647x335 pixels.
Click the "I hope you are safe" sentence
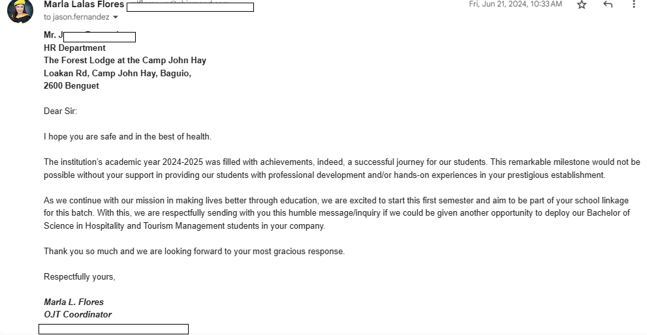click(127, 136)
